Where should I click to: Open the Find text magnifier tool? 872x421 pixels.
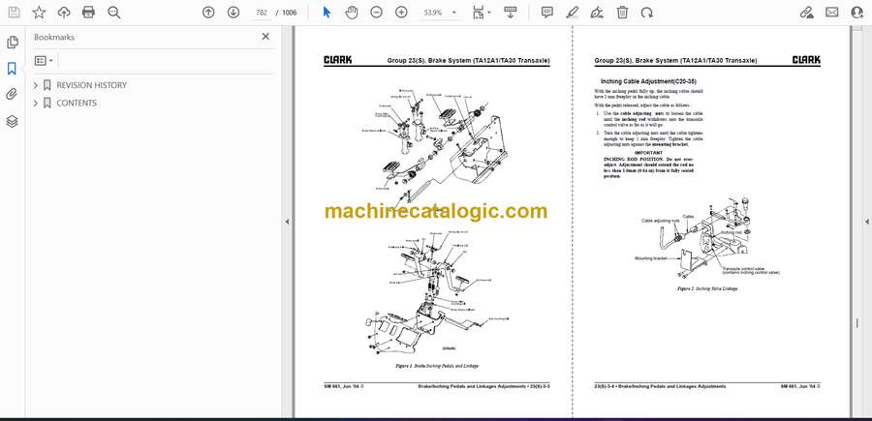114,13
